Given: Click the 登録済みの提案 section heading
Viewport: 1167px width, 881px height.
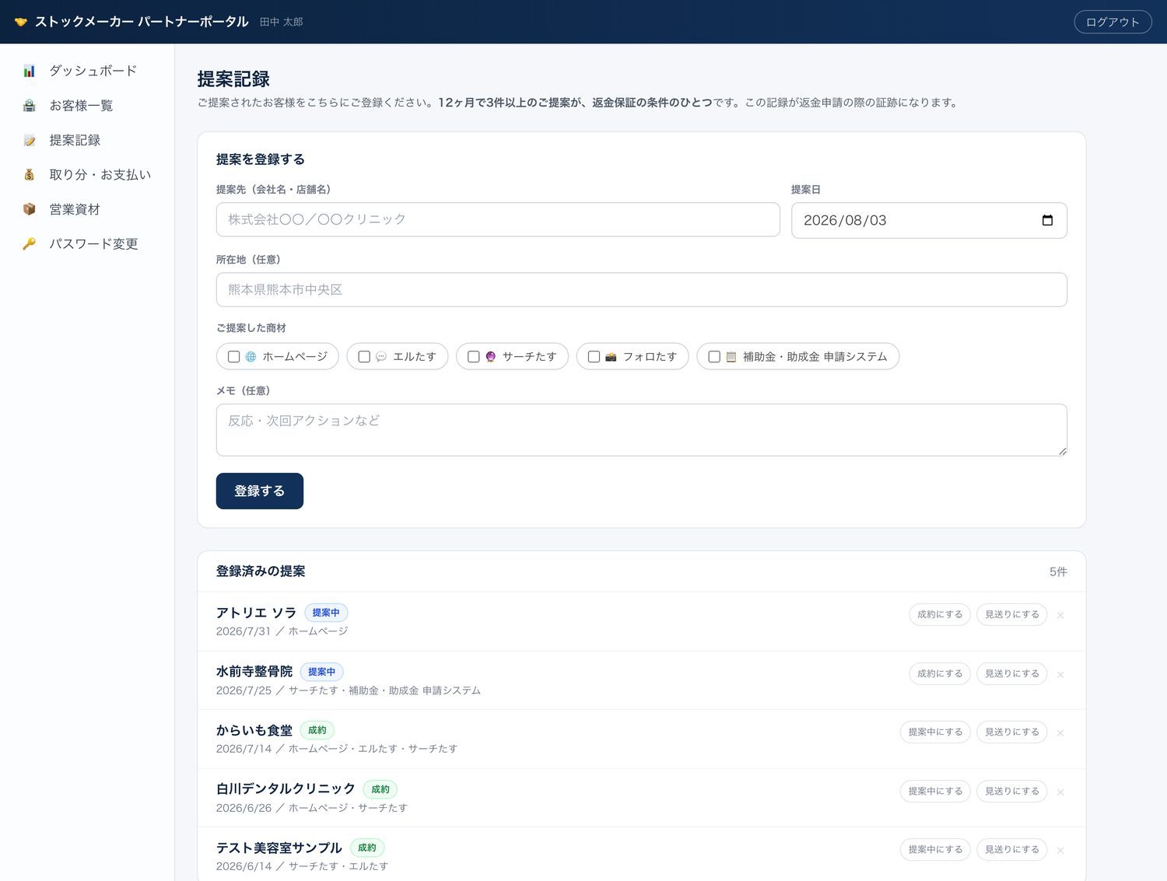Looking at the screenshot, I should tap(261, 571).
